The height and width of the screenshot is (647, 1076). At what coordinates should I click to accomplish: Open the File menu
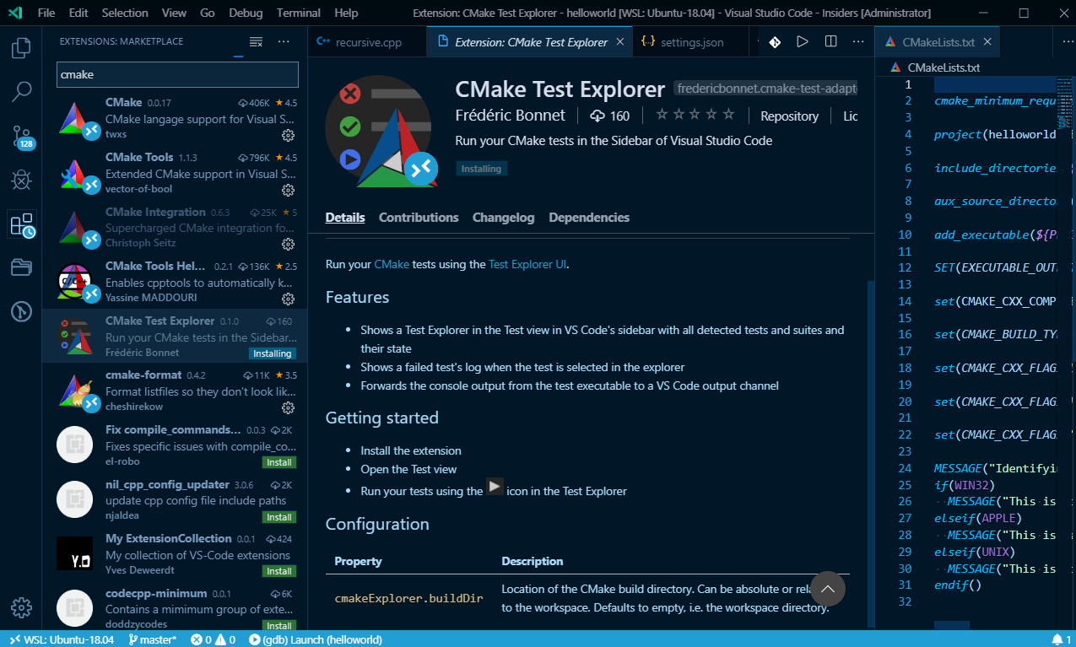click(46, 13)
